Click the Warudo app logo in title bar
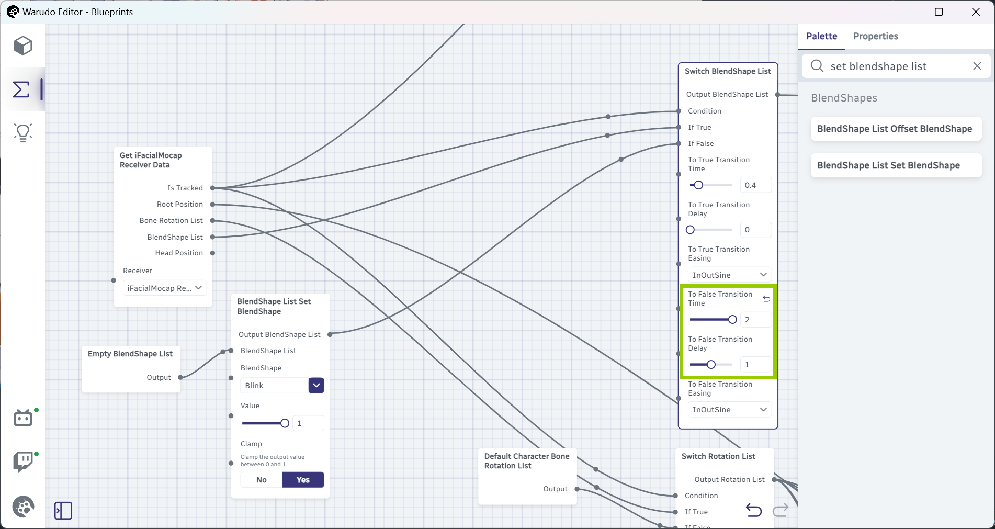 click(13, 12)
